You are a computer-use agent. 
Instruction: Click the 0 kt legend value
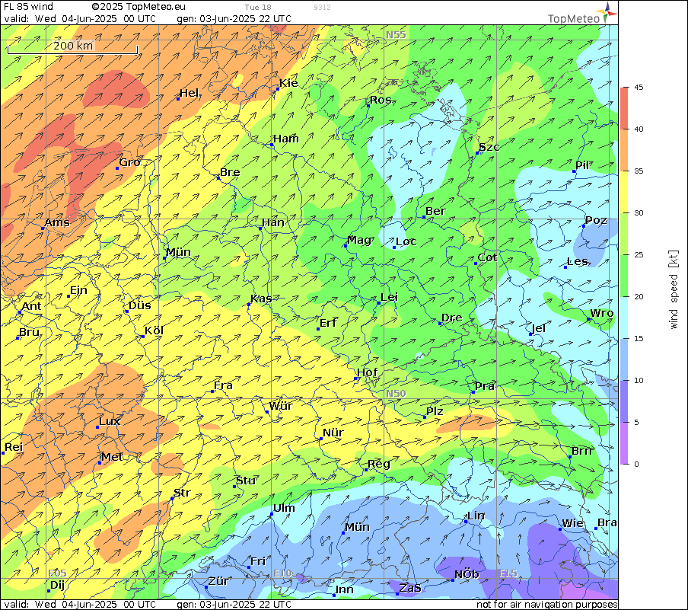tap(637, 465)
